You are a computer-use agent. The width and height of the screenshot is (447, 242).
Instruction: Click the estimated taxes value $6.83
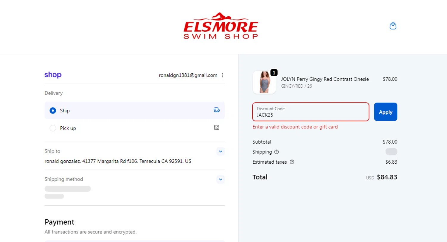pyautogui.click(x=391, y=162)
